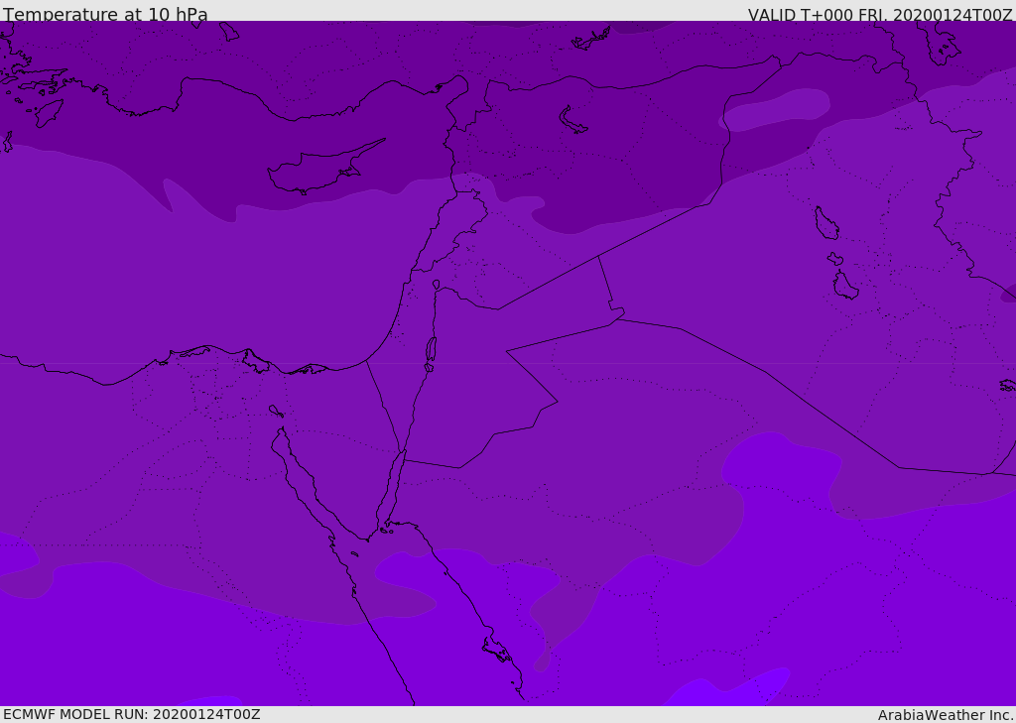The image size is (1016, 723).
Task: Click the 'Temperature at 10 hPa' title text
Action: point(105,14)
